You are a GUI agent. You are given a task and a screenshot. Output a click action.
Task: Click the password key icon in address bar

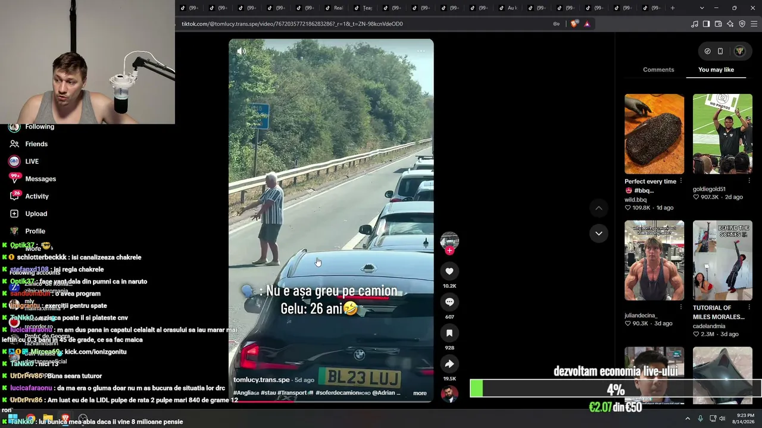(x=556, y=24)
